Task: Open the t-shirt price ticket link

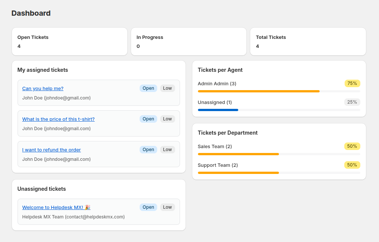Action: pyautogui.click(x=58, y=119)
